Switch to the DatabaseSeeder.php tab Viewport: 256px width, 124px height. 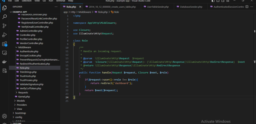pyautogui.click(x=191, y=7)
